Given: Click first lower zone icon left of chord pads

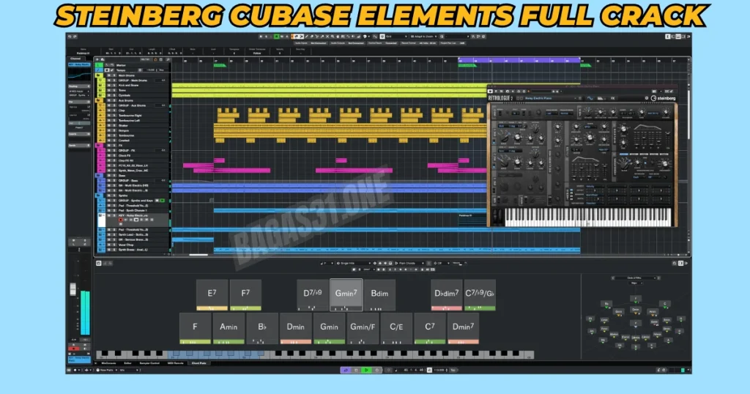Looking at the screenshot, I should [99, 263].
